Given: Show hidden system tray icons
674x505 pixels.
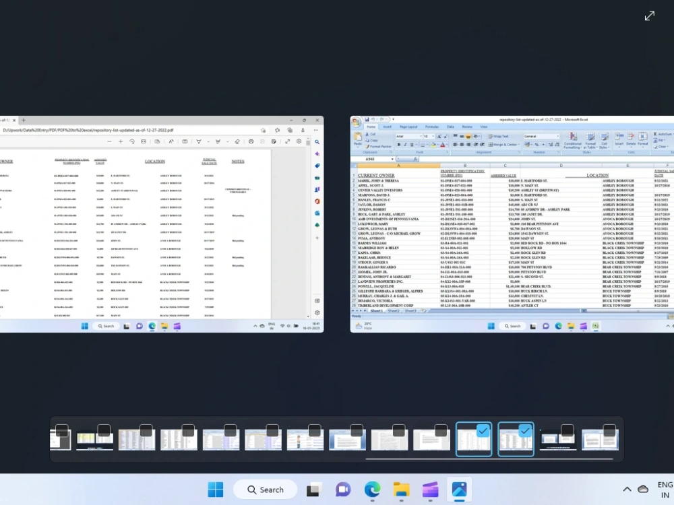Looking at the screenshot, I should pos(627,489).
